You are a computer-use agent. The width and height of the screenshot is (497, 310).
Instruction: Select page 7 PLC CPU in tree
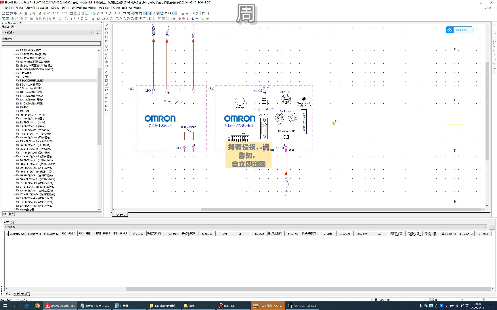coord(32,81)
